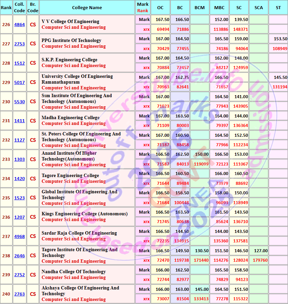Screen dimensions: 288x304
Task: Visit college code 1411 link
Action: [x=19, y=121]
